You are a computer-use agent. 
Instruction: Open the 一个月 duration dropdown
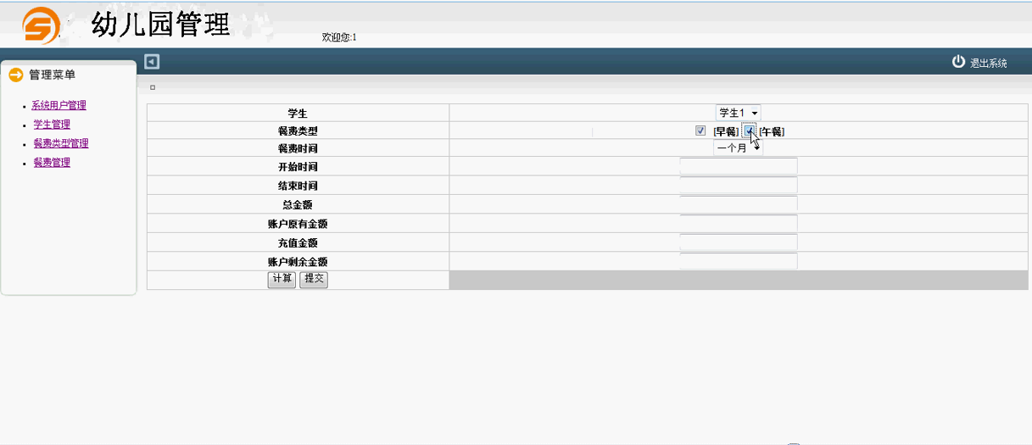pyautogui.click(x=738, y=147)
